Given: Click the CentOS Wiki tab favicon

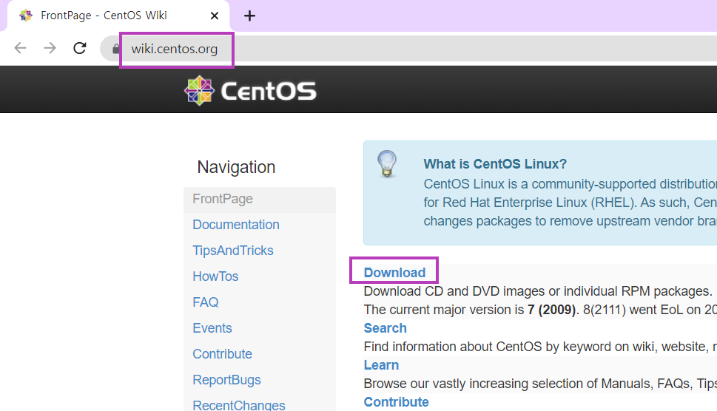Looking at the screenshot, I should coord(26,16).
